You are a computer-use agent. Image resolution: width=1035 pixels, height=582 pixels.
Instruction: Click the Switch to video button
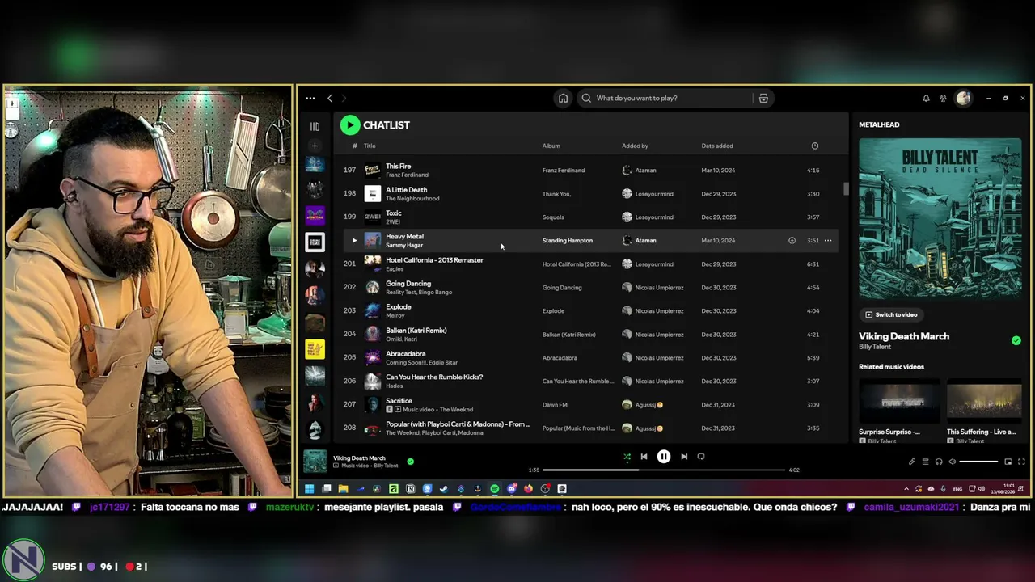891,314
